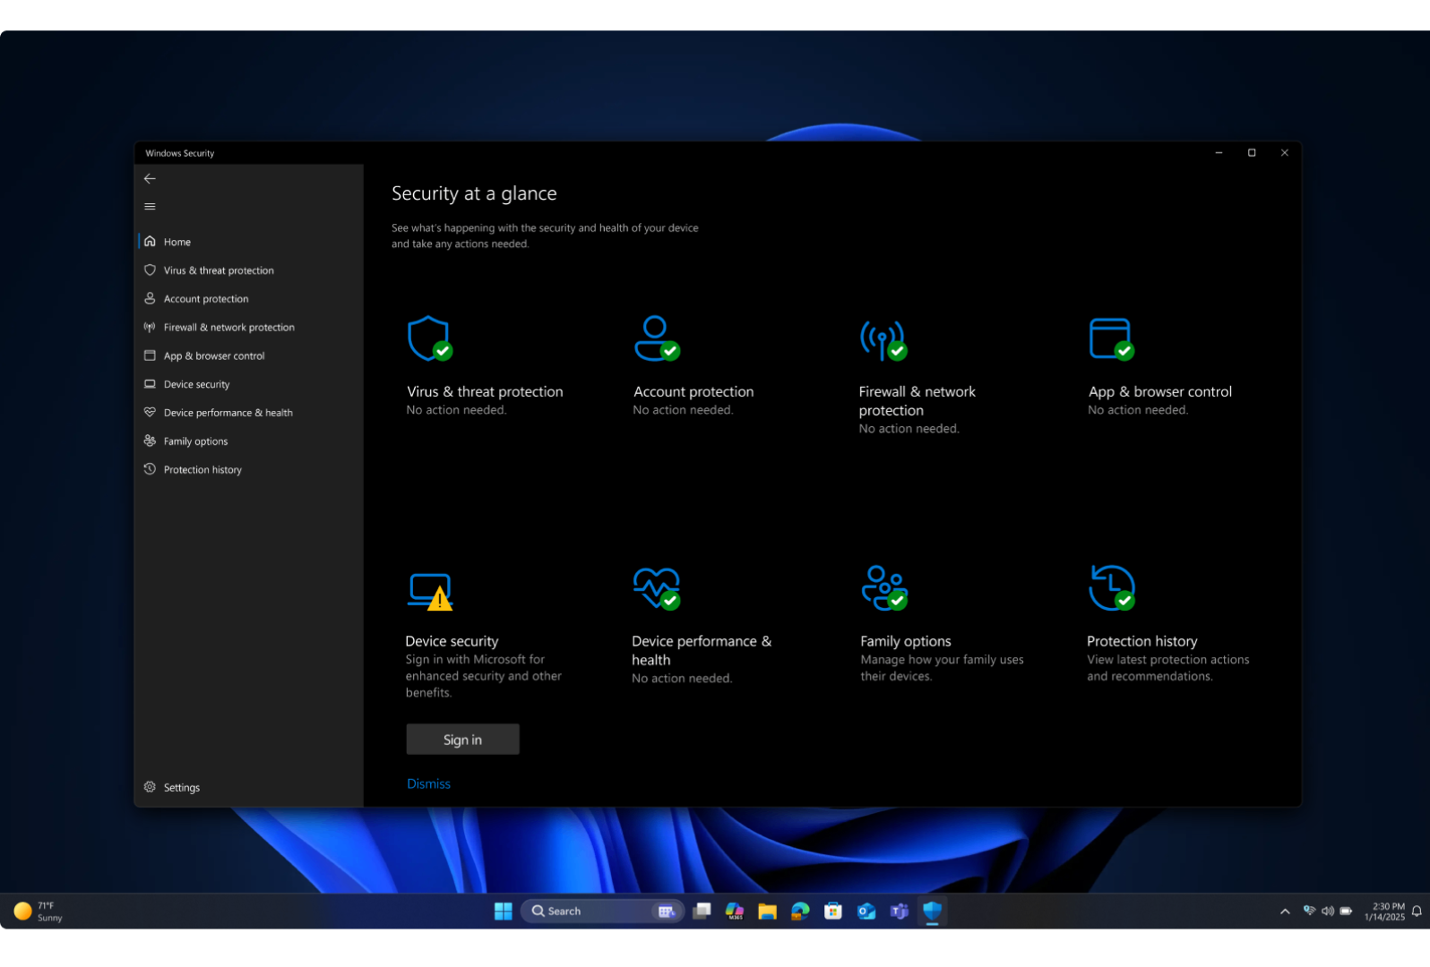This screenshot has height=967, width=1430.
Task: Click the Sign in button
Action: pos(462,740)
